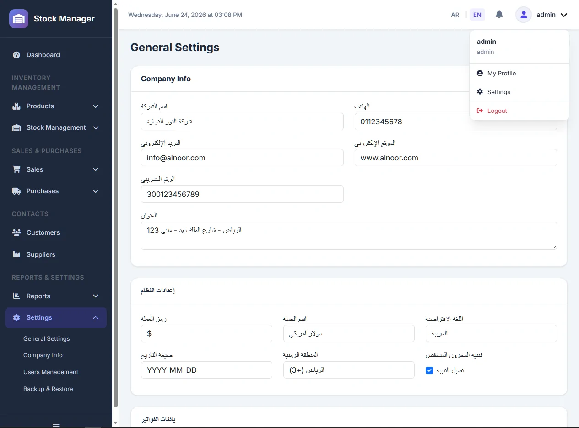Viewport: 579px width, 428px height.
Task: Click the My Profile user icon
Action: pyautogui.click(x=480, y=73)
